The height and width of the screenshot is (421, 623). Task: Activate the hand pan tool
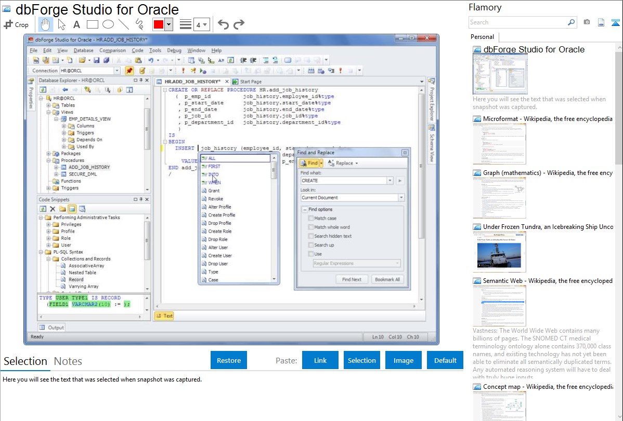pos(45,24)
